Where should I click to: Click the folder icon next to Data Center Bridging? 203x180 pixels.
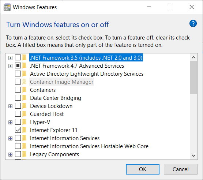tap(24, 98)
